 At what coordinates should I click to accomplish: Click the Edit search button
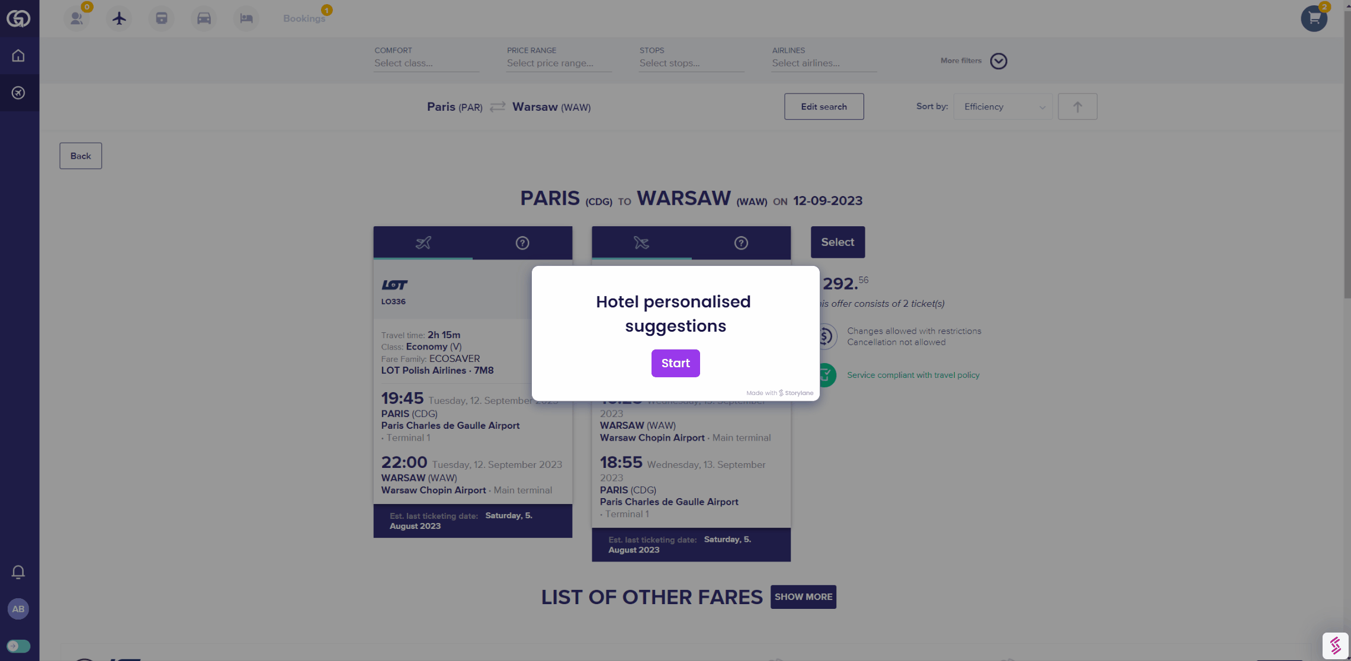point(823,107)
